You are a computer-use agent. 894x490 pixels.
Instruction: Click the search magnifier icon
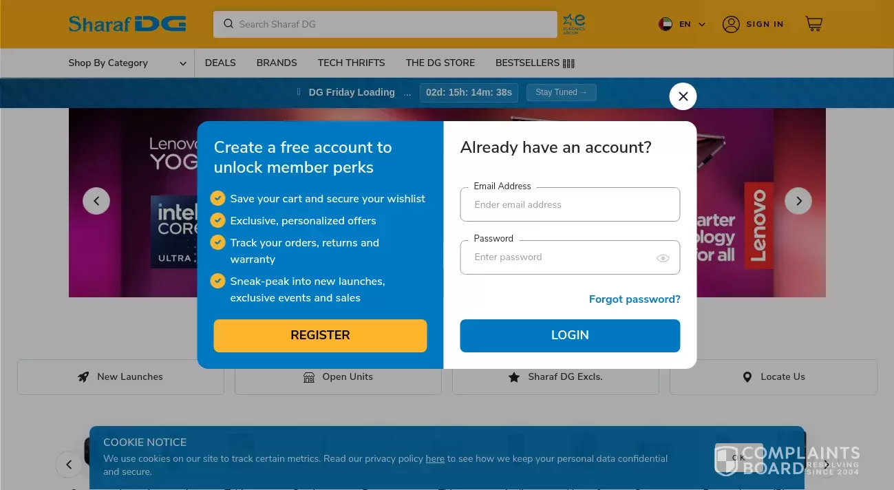point(228,24)
